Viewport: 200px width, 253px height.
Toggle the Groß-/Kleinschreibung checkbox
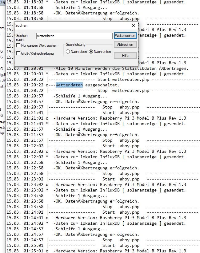click(19, 53)
